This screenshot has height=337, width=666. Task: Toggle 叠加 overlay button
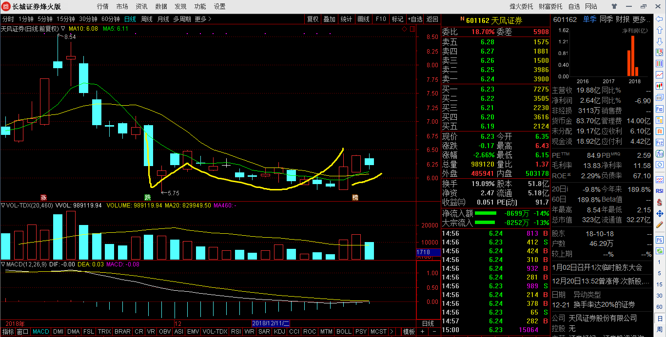pos(330,19)
